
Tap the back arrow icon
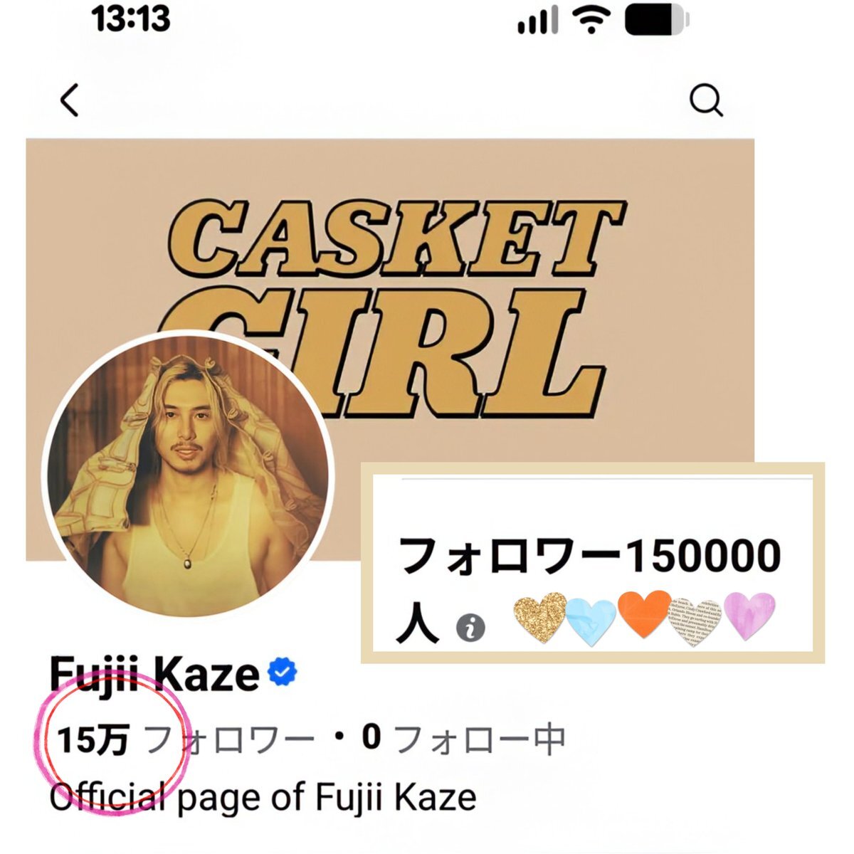[x=69, y=100]
